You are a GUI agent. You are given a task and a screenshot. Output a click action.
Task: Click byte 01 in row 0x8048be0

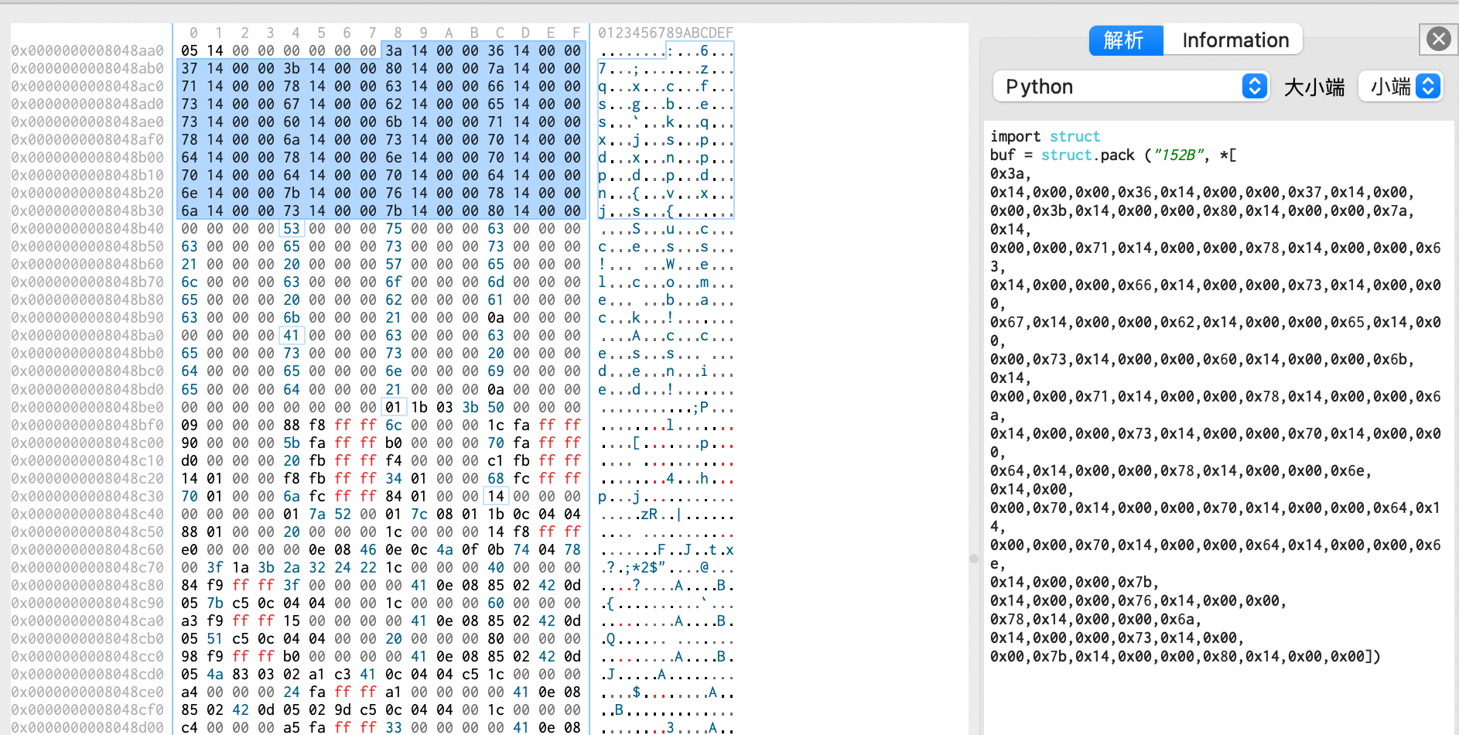394,407
